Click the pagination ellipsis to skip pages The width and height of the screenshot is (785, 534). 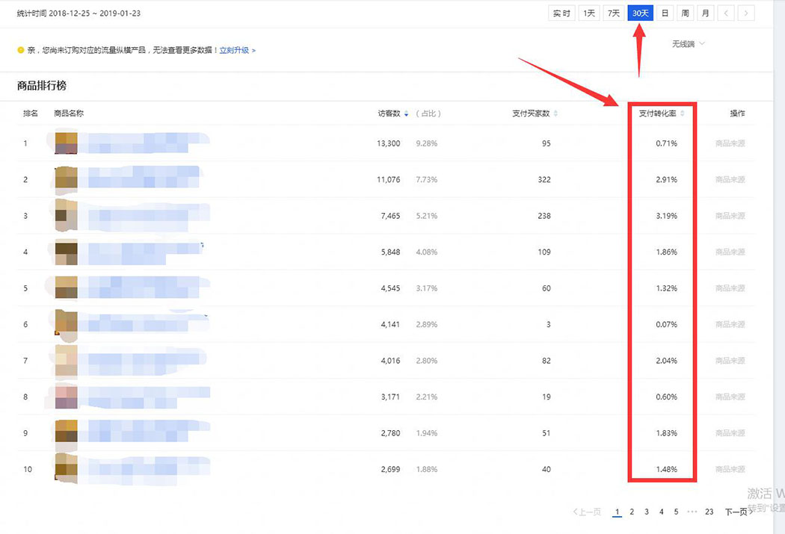point(692,512)
